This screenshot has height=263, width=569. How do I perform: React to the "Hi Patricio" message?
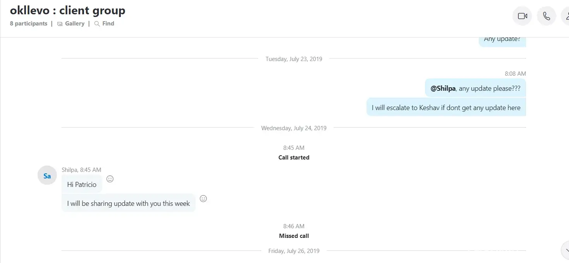pyautogui.click(x=110, y=179)
